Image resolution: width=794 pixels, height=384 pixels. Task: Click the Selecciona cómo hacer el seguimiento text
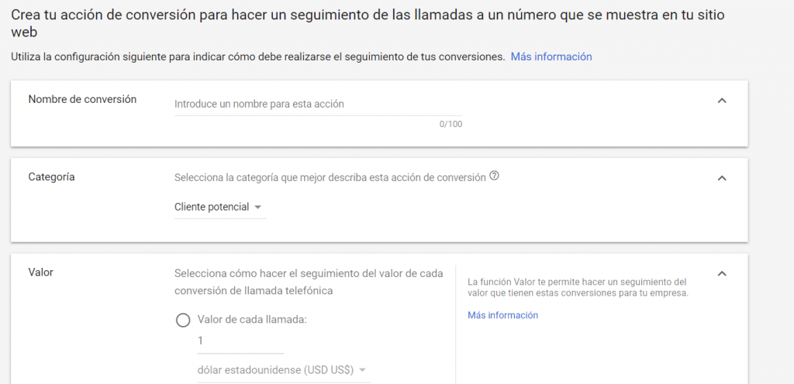point(309,283)
